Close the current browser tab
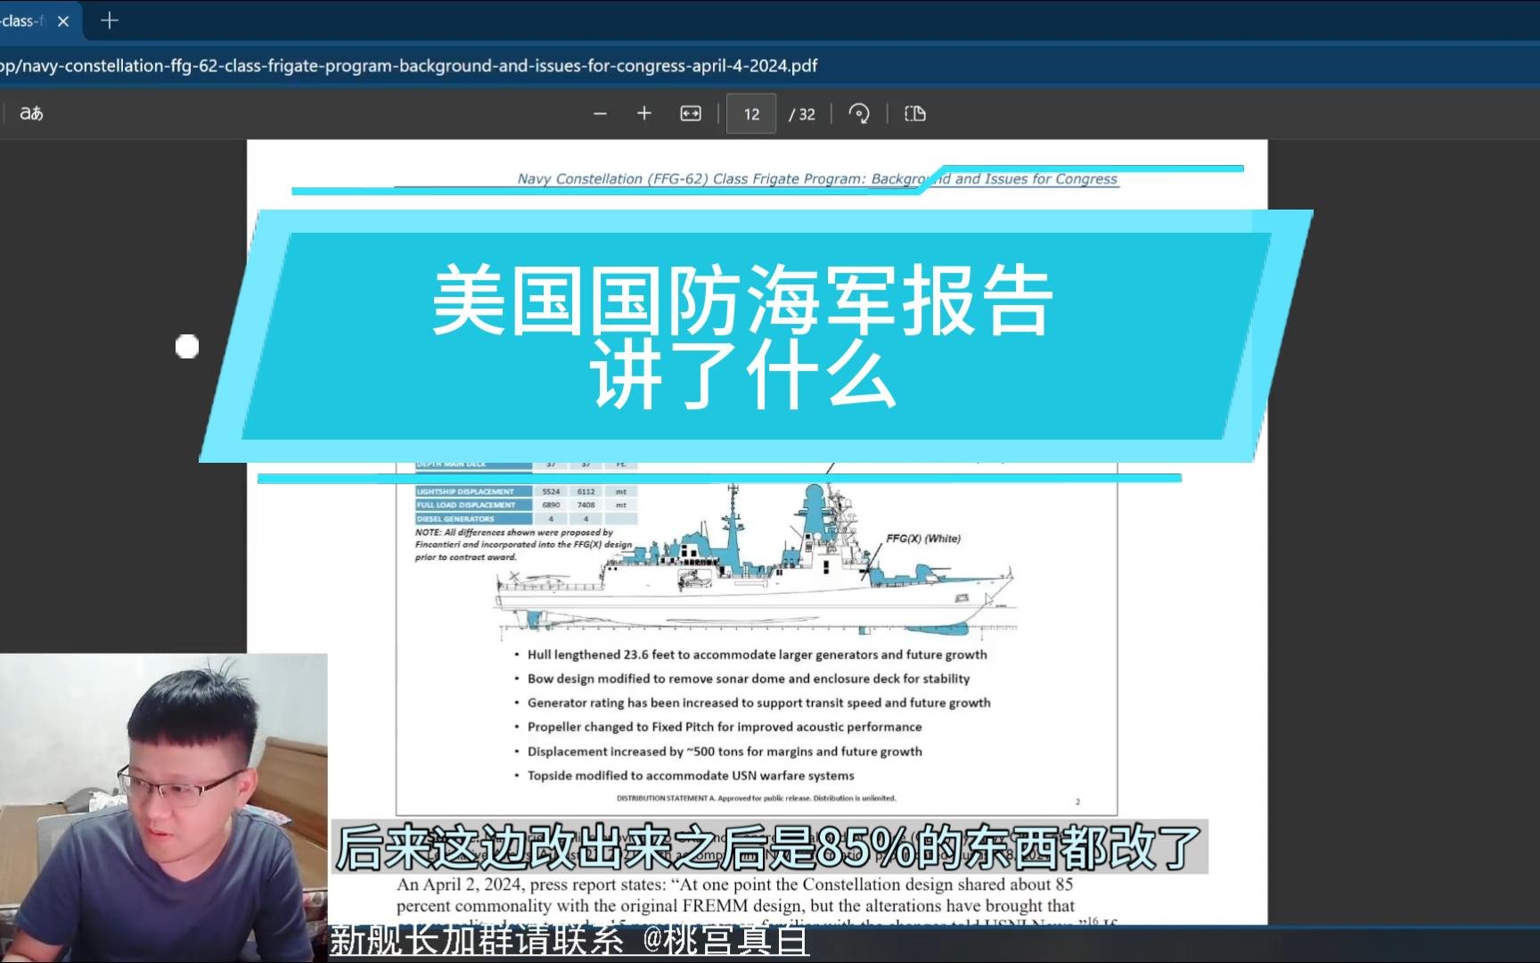The width and height of the screenshot is (1540, 963). coord(63,21)
